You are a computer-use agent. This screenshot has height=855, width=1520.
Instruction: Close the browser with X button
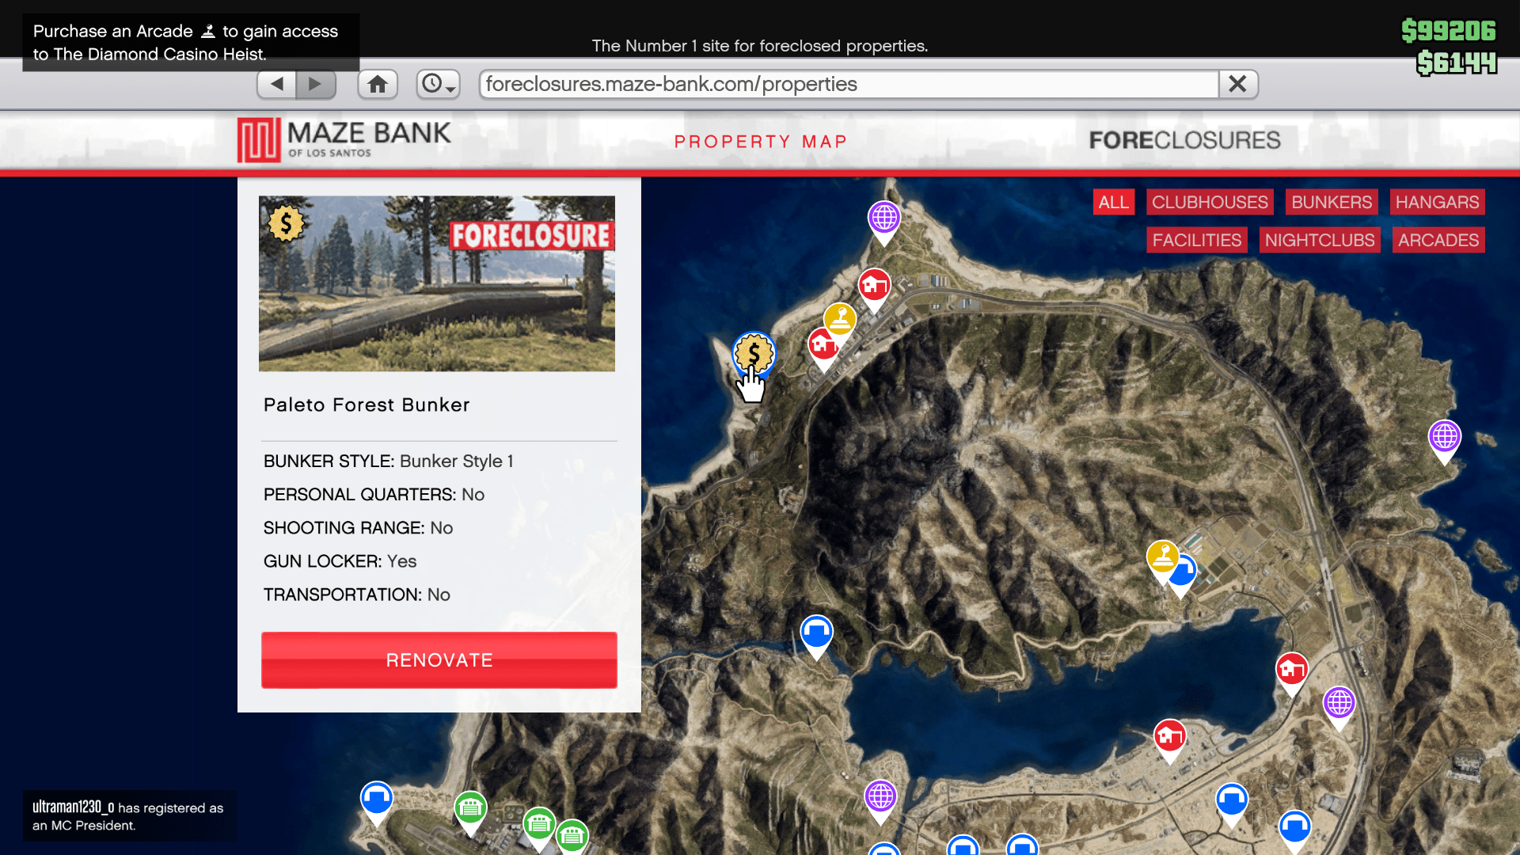1237,84
